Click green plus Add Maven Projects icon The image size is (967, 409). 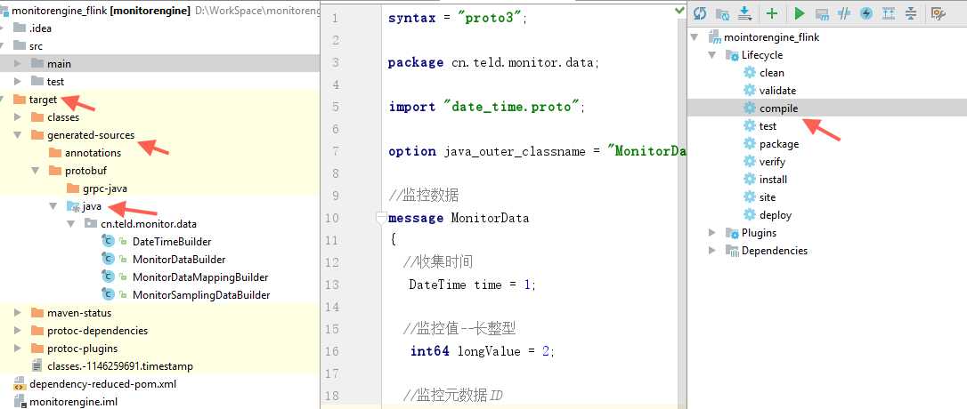point(772,13)
